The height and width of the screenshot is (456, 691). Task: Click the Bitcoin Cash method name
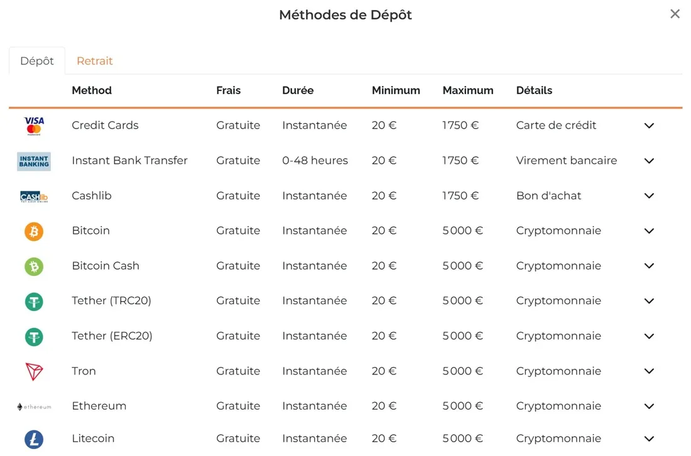click(x=106, y=266)
